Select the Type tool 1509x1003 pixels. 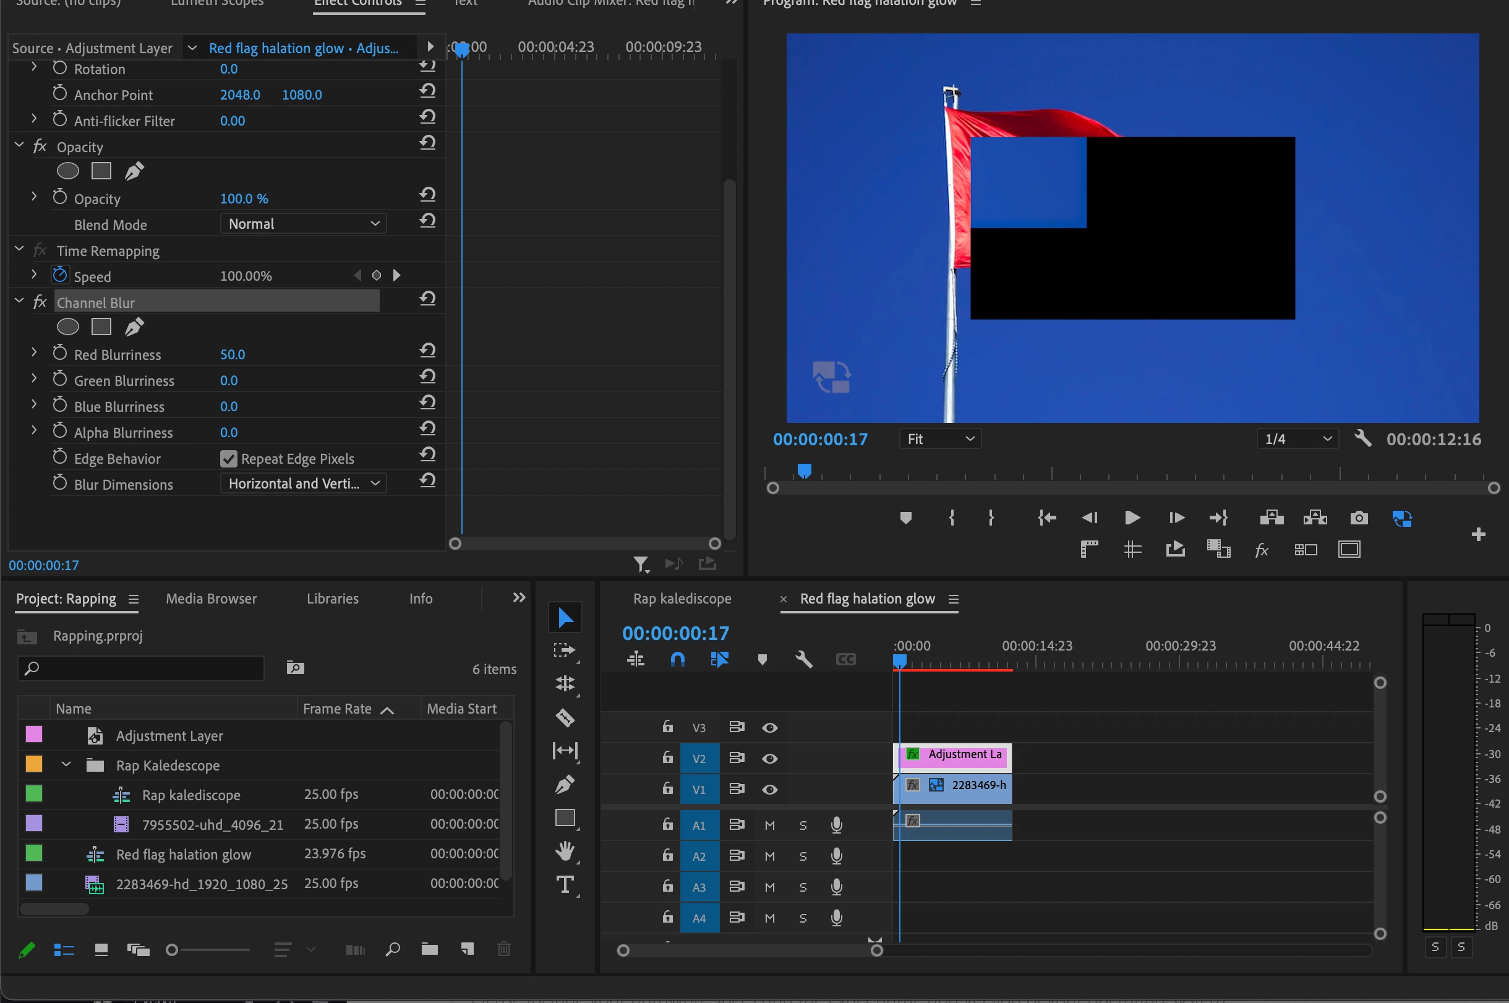tap(565, 885)
